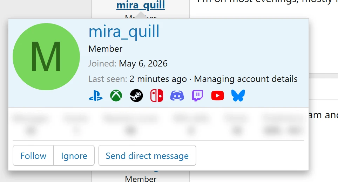The height and width of the screenshot is (182, 338).
Task: Open mira_quill username in the tooltip card
Action: (124, 31)
